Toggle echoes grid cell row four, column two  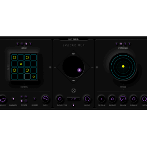coord(21,77)
